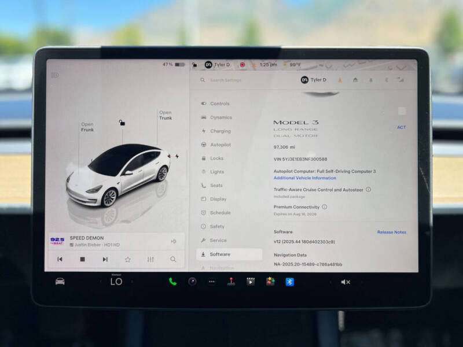This screenshot has height=347, width=463.
Task: Tap 99°F outside temperature reading
Action: (295, 65)
